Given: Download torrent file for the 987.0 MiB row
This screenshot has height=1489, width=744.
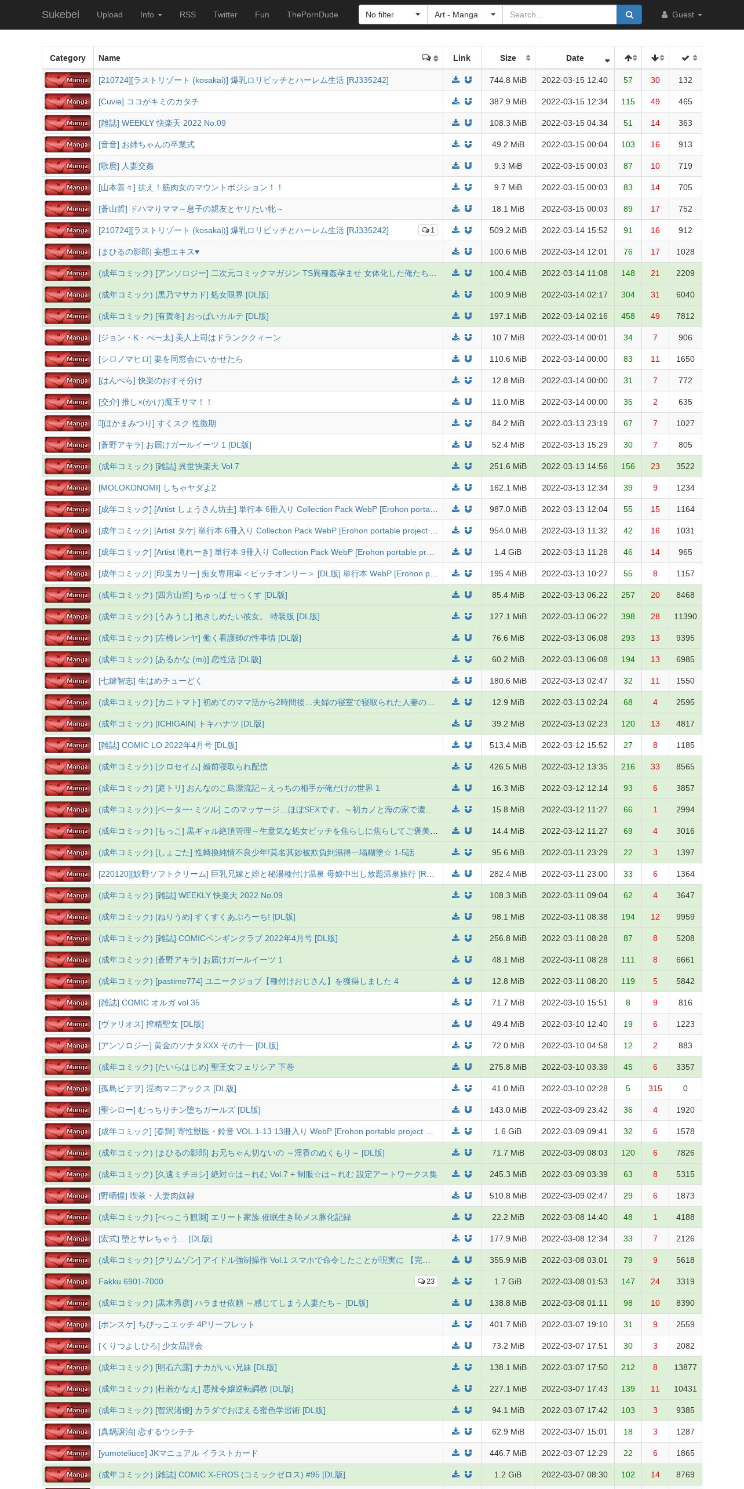Looking at the screenshot, I should pyautogui.click(x=455, y=509).
